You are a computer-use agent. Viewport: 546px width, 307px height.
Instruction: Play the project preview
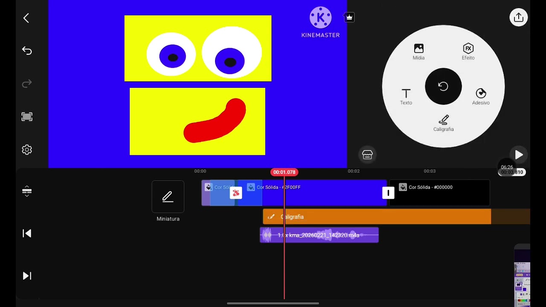[519, 155]
